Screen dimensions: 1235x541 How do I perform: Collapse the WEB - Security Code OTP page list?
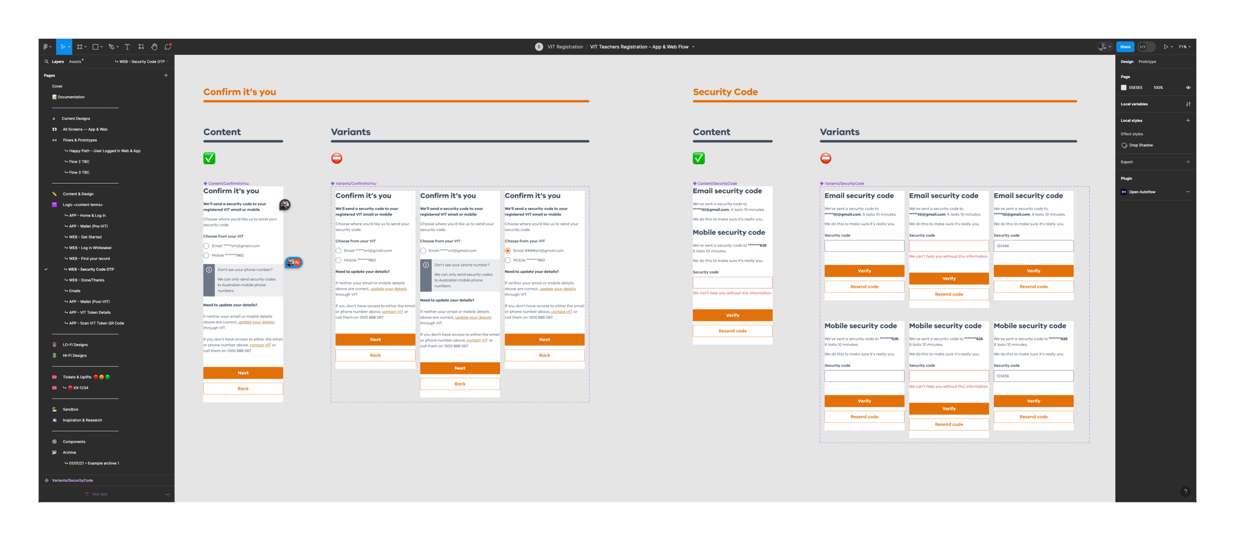point(167,62)
